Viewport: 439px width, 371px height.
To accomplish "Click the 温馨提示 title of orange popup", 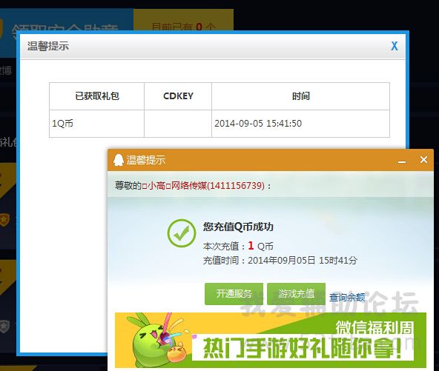I will 146,160.
